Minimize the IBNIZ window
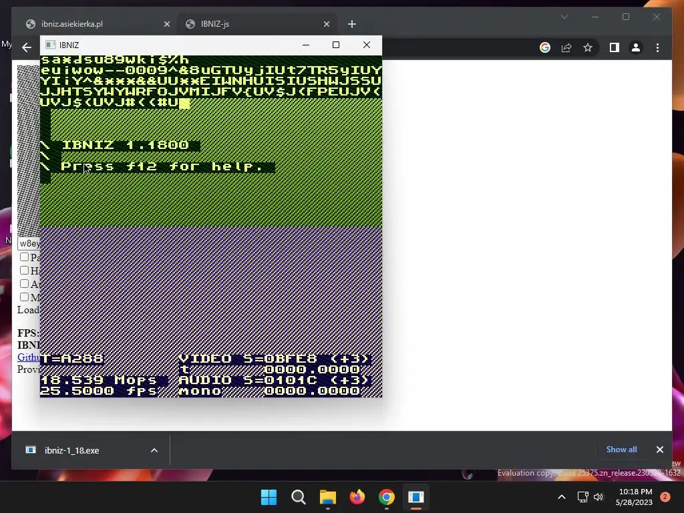The height and width of the screenshot is (513, 684). pyautogui.click(x=306, y=45)
